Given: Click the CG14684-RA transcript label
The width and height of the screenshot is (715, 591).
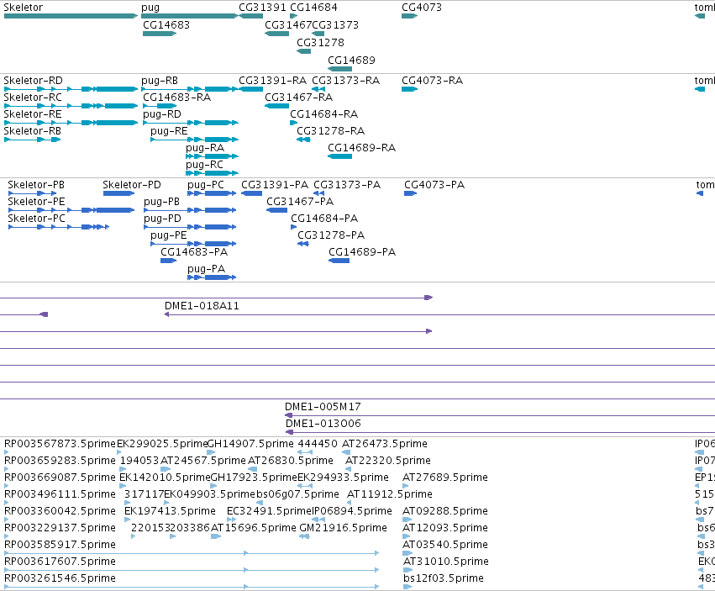Looking at the screenshot, I should click(x=323, y=114).
